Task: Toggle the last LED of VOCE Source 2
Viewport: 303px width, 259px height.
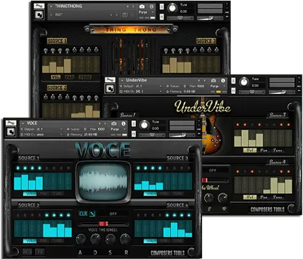Action: [68, 215]
